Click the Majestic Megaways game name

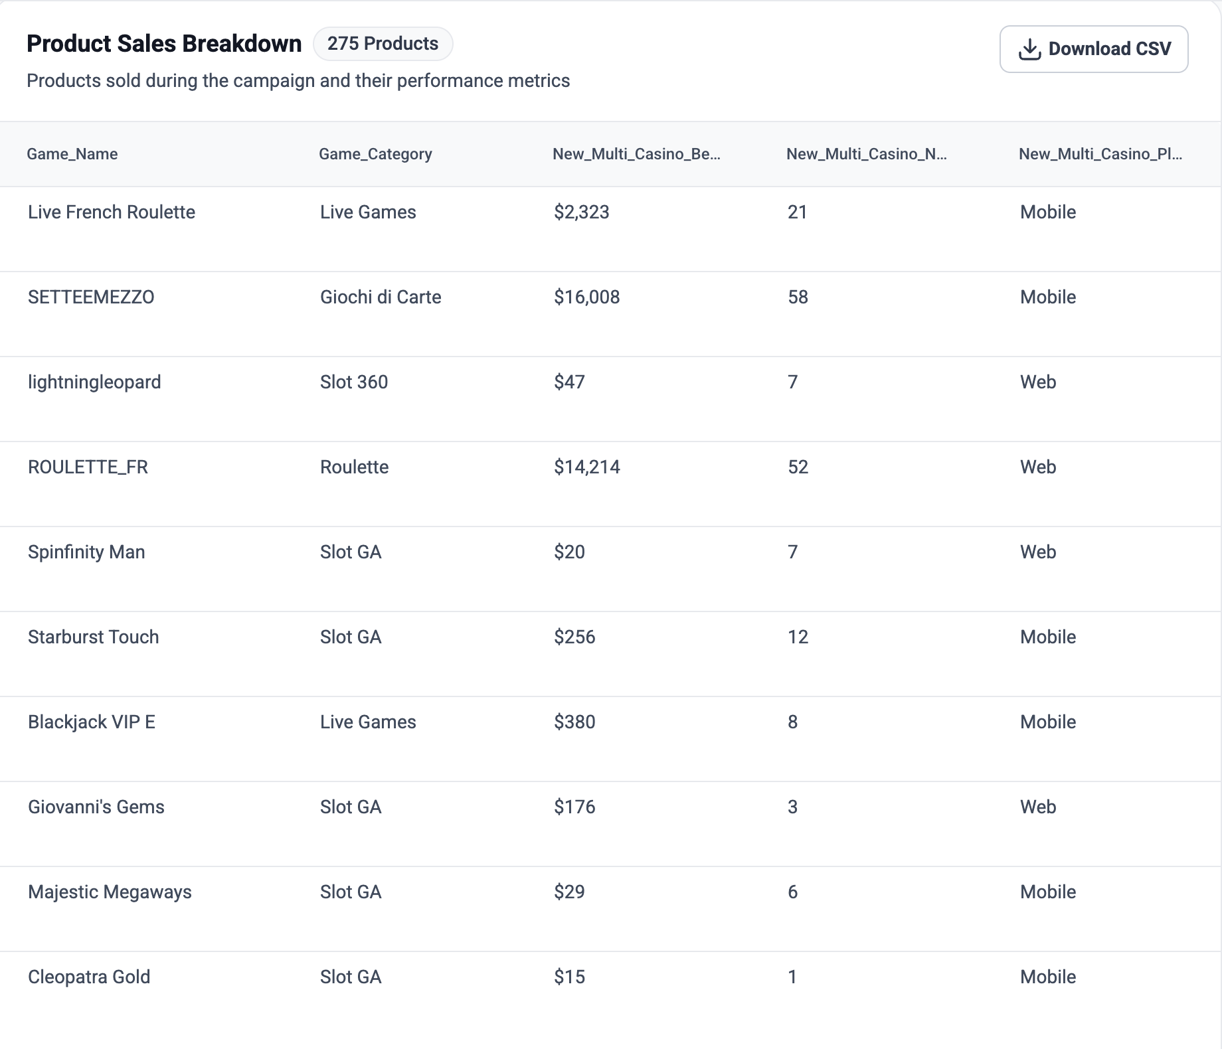110,892
